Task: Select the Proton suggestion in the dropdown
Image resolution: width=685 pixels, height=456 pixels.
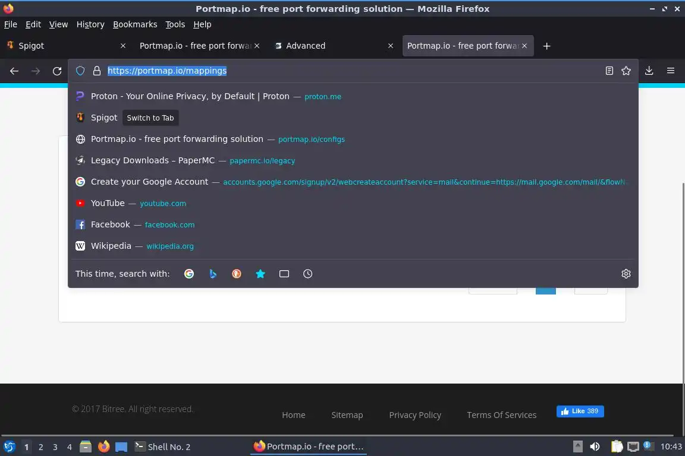Action: click(353, 96)
